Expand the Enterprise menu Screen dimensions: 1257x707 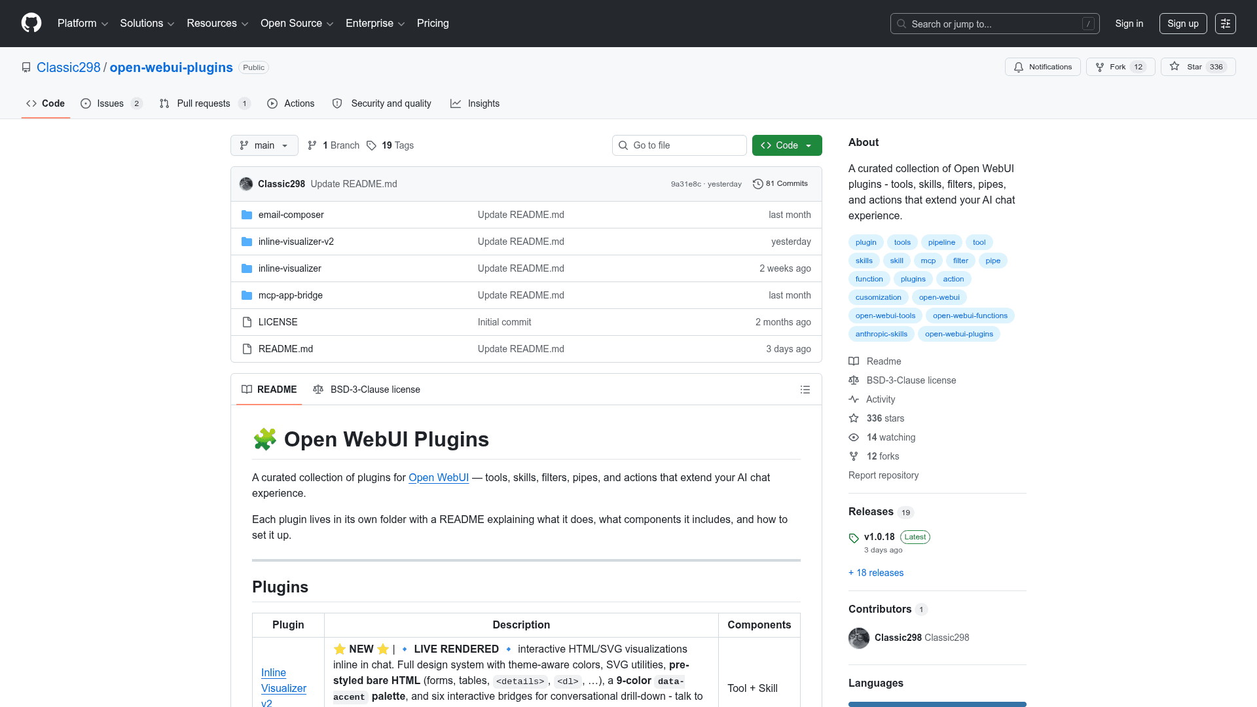click(x=375, y=24)
